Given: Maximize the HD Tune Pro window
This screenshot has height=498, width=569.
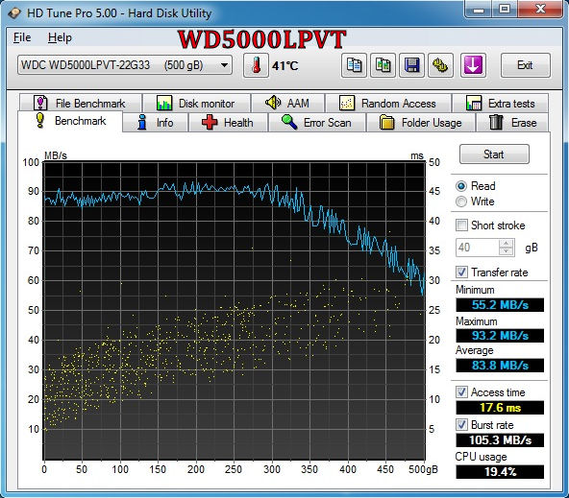Looking at the screenshot, I should tap(505, 9).
